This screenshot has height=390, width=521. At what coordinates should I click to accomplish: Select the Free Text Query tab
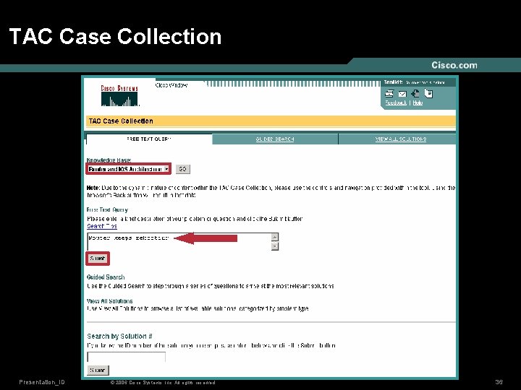(149, 139)
